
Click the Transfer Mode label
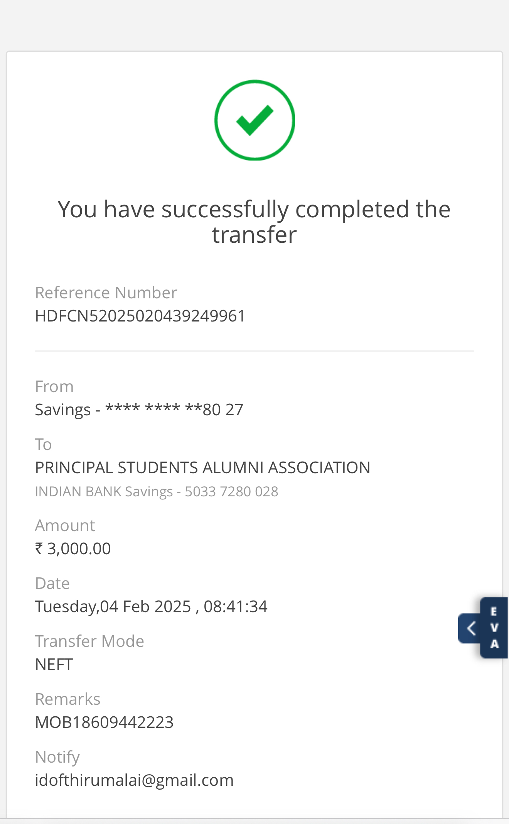pyautogui.click(x=89, y=641)
